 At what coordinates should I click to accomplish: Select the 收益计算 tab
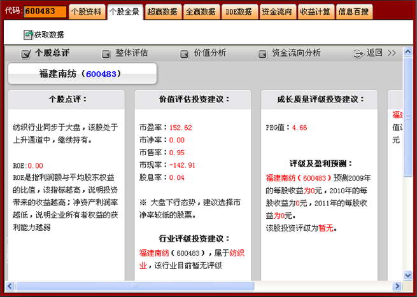(x=316, y=12)
